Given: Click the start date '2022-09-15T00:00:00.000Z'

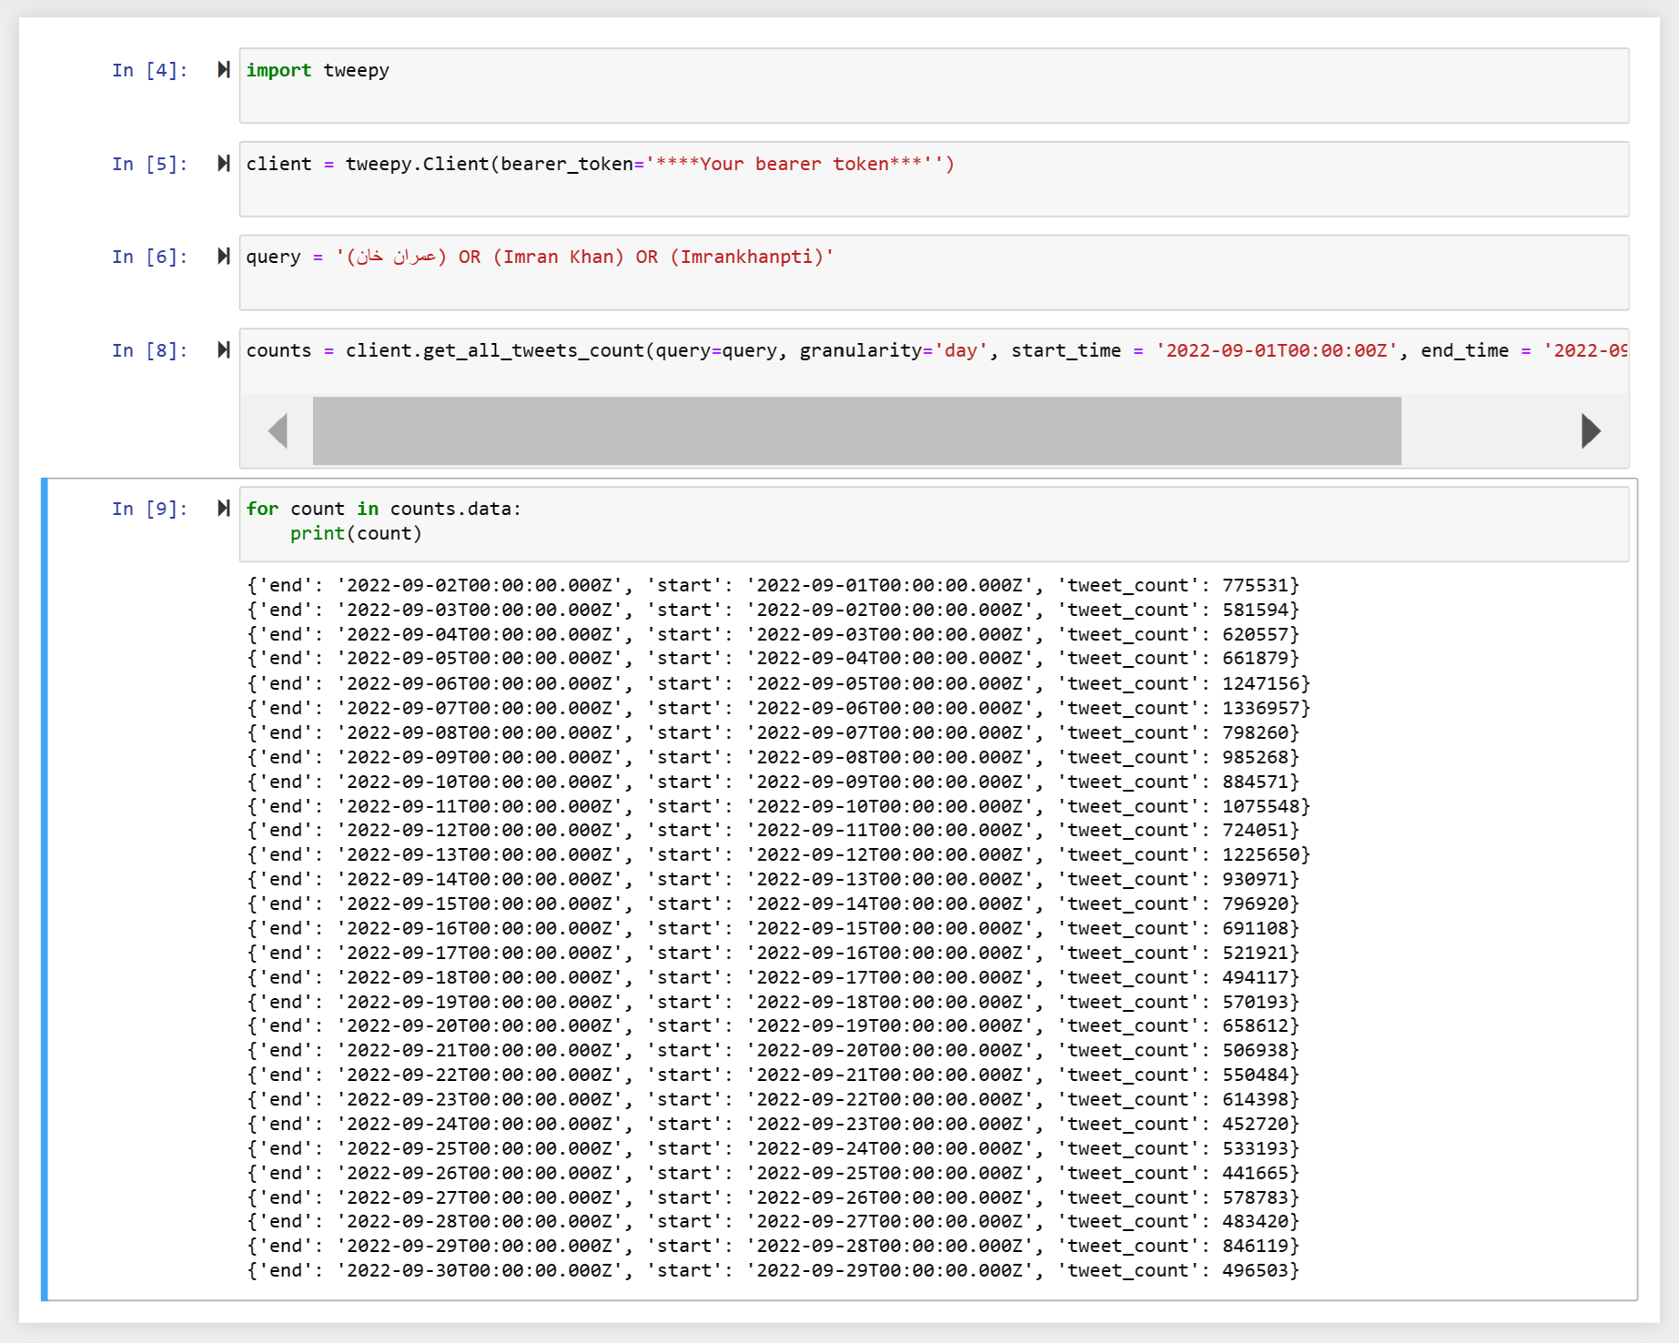Looking at the screenshot, I should click(x=890, y=928).
